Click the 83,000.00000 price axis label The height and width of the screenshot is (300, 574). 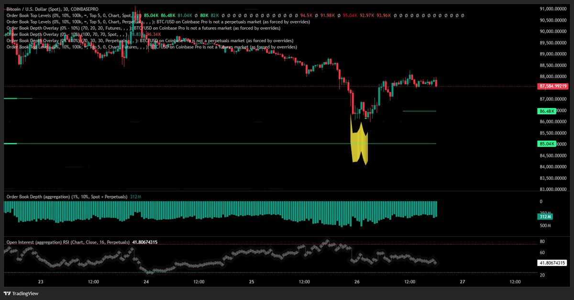(553, 189)
